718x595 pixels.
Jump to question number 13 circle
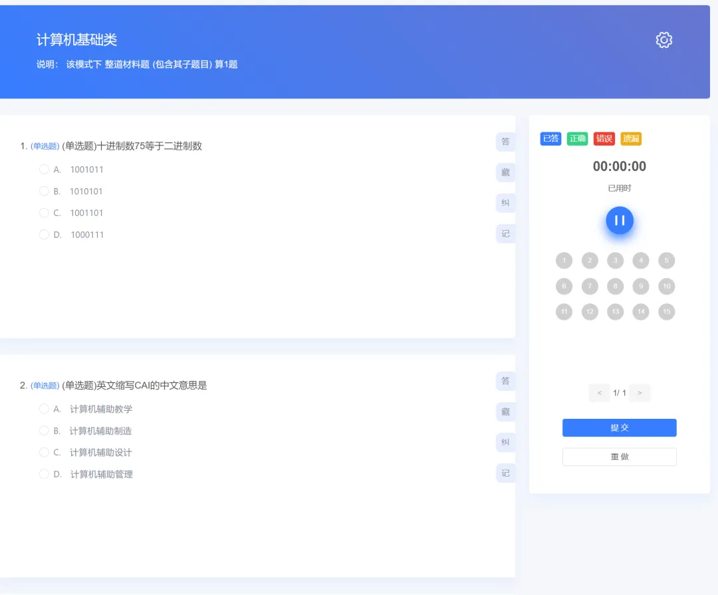pyautogui.click(x=615, y=312)
